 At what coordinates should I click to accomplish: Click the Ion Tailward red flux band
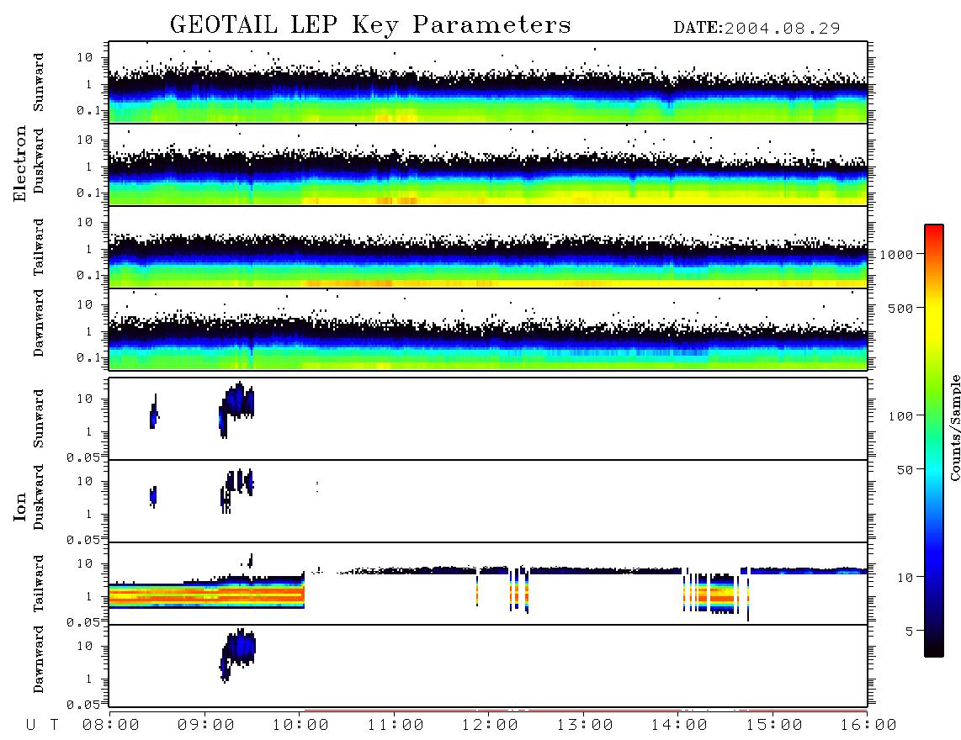pyautogui.click(x=206, y=595)
